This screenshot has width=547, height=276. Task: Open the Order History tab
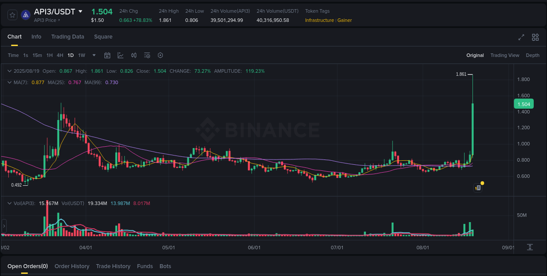[72, 266]
